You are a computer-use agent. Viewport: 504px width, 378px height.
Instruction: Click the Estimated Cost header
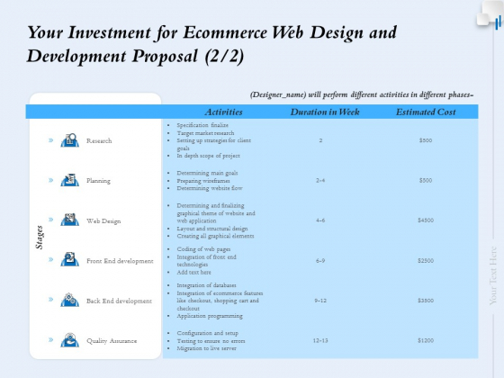coord(426,112)
